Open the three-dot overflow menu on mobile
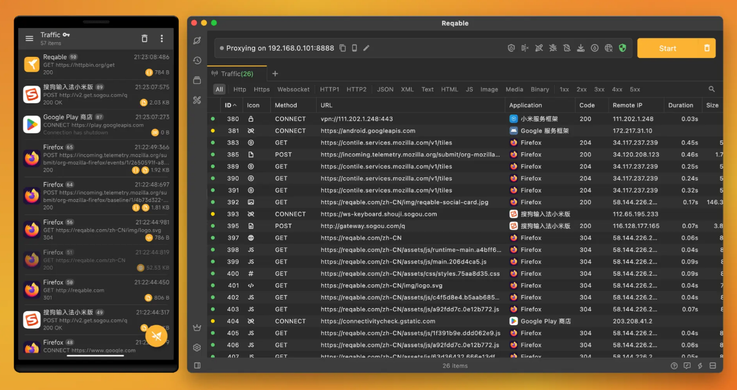This screenshot has width=737, height=390. click(162, 39)
